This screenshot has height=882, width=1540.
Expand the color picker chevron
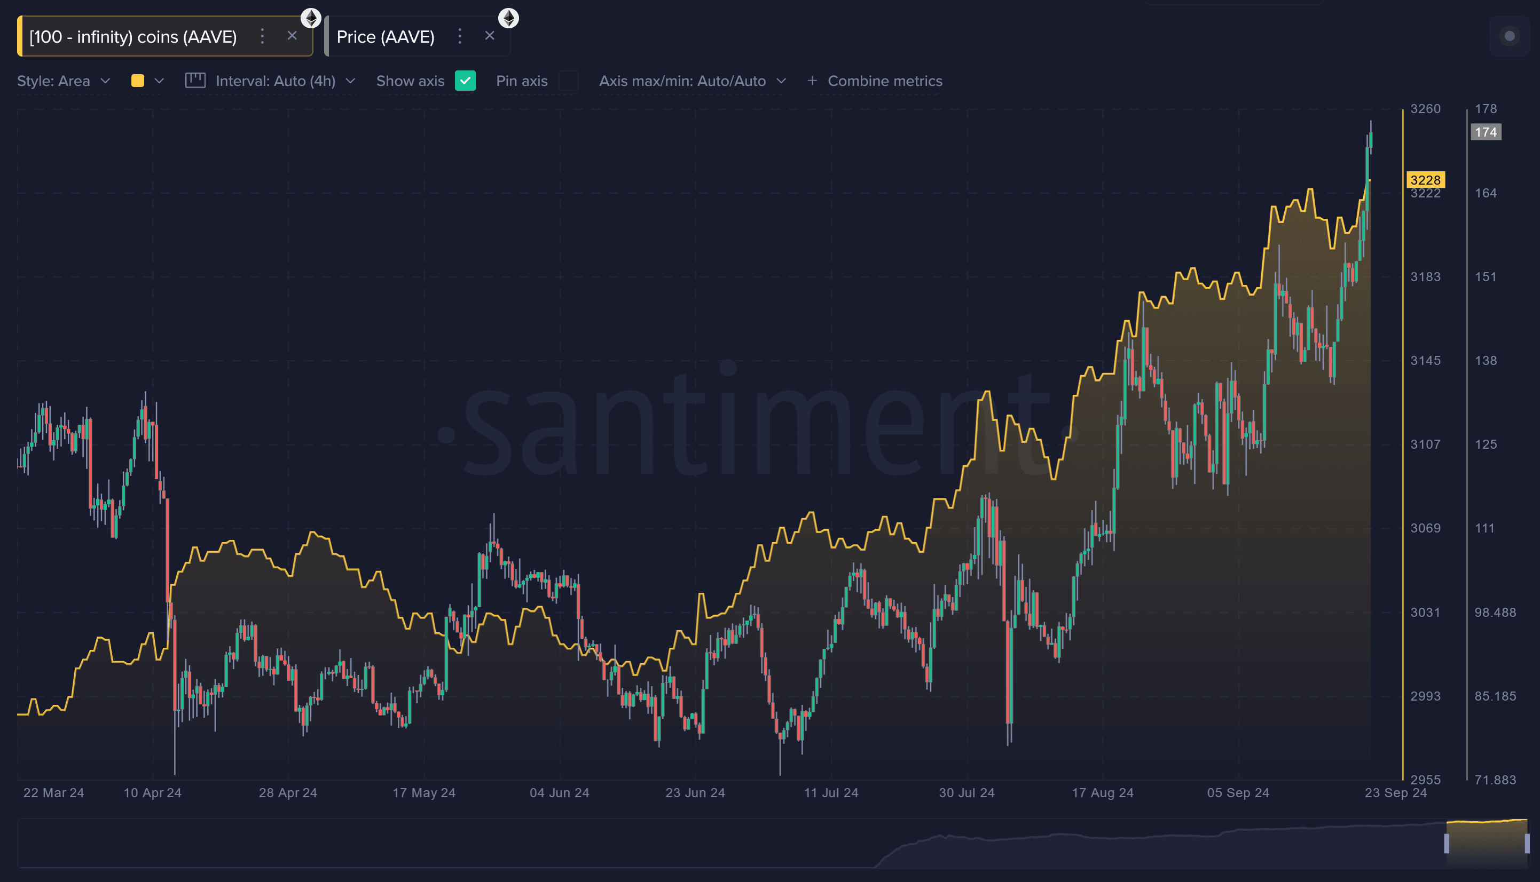click(160, 81)
